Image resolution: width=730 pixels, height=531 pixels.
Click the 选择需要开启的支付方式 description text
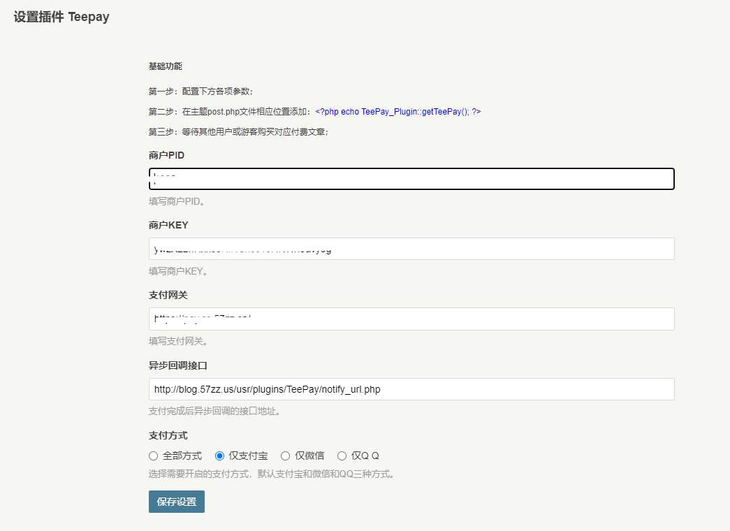coord(272,474)
